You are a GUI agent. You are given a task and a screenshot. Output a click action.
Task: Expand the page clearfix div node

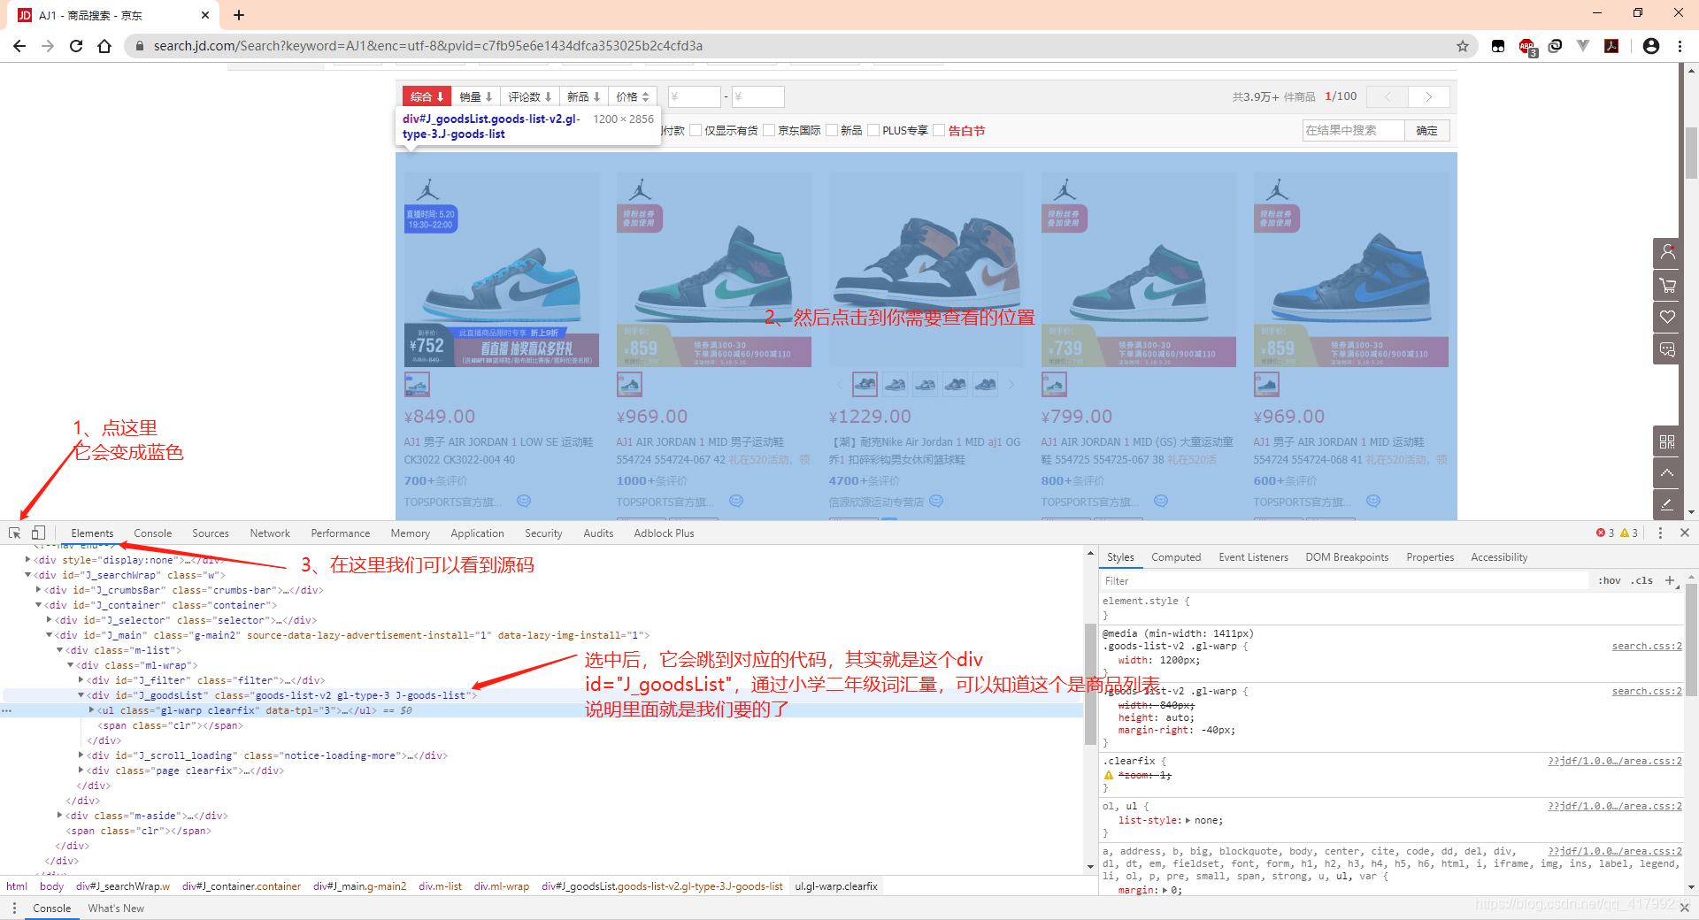tap(81, 770)
